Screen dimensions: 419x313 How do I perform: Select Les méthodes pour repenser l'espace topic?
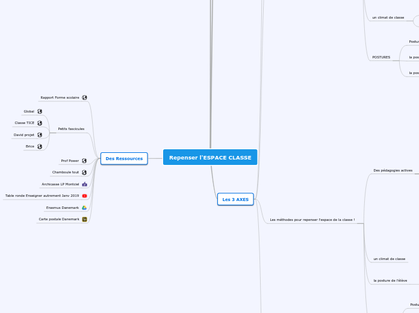pos(312,220)
